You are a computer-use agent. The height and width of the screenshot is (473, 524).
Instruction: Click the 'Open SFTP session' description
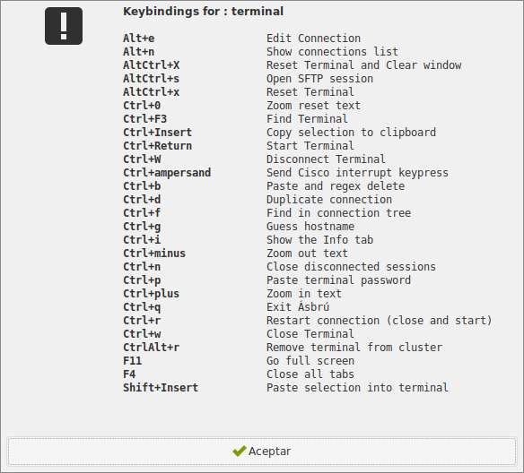pyautogui.click(x=319, y=79)
